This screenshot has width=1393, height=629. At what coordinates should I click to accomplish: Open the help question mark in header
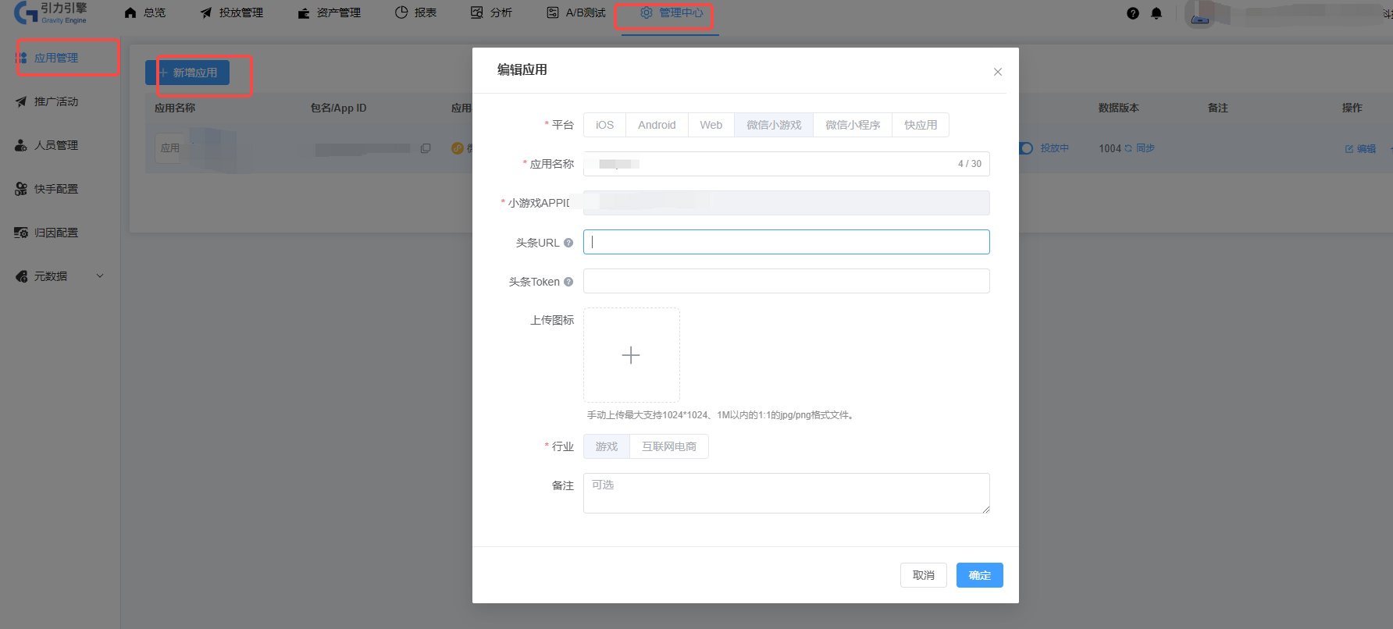(x=1133, y=13)
